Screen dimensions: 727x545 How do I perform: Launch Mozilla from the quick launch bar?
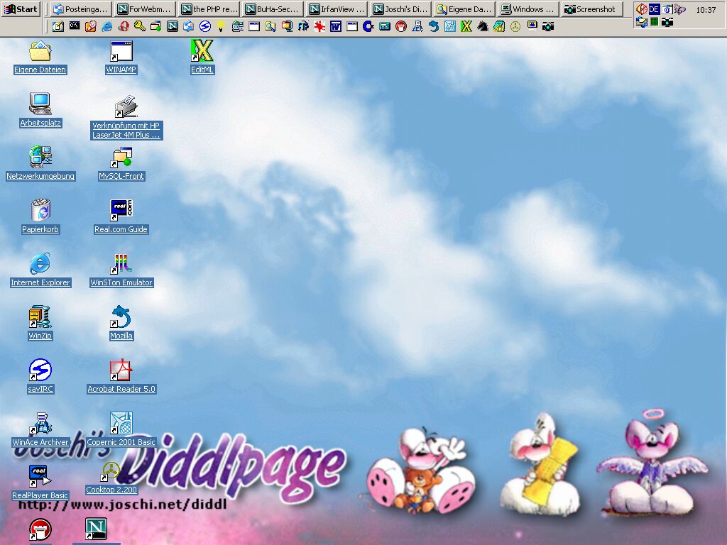[434, 26]
